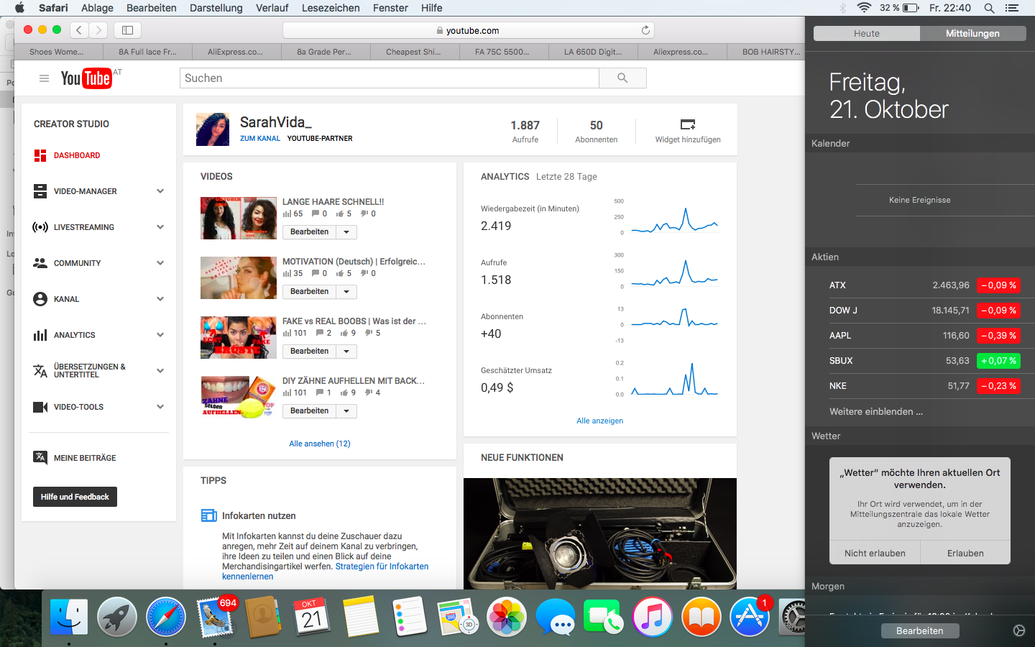This screenshot has height=647, width=1035.
Task: Open the Fenster menu
Action: (390, 8)
